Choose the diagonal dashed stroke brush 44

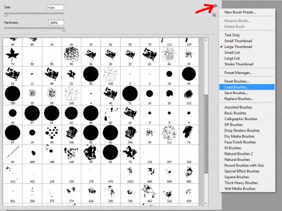[x=12, y=154]
